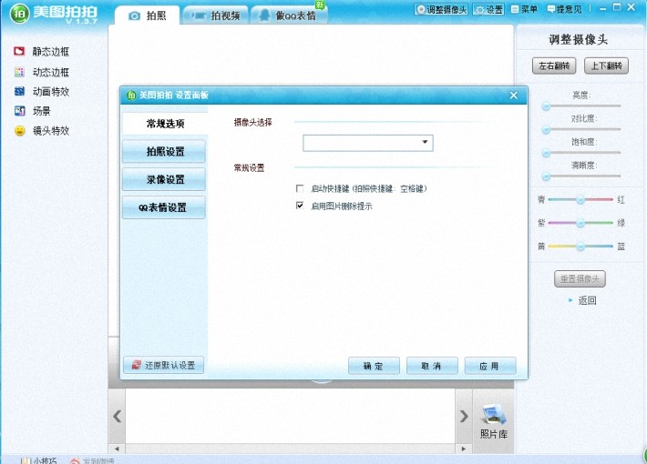Click the 紫-绿 color slider handle

[580, 223]
